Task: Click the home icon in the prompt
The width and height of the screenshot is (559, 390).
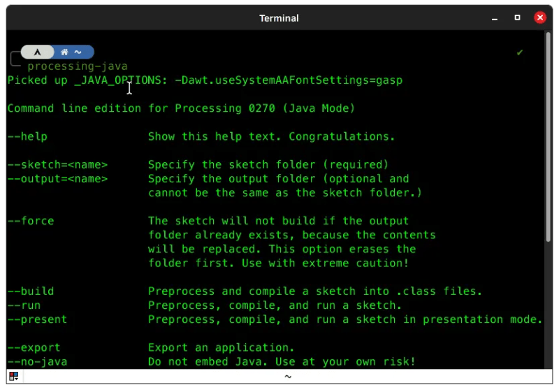Action: pyautogui.click(x=64, y=52)
